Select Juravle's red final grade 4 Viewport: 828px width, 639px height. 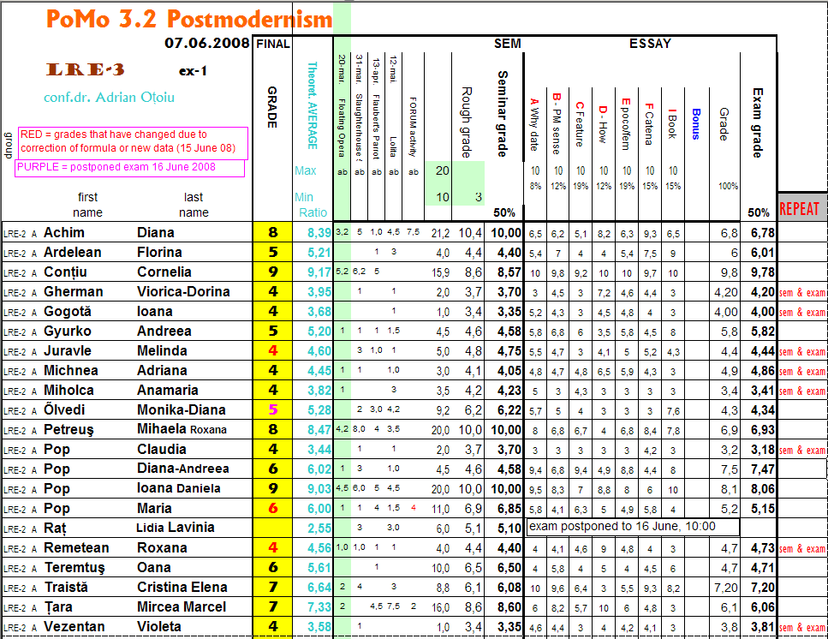point(272,350)
